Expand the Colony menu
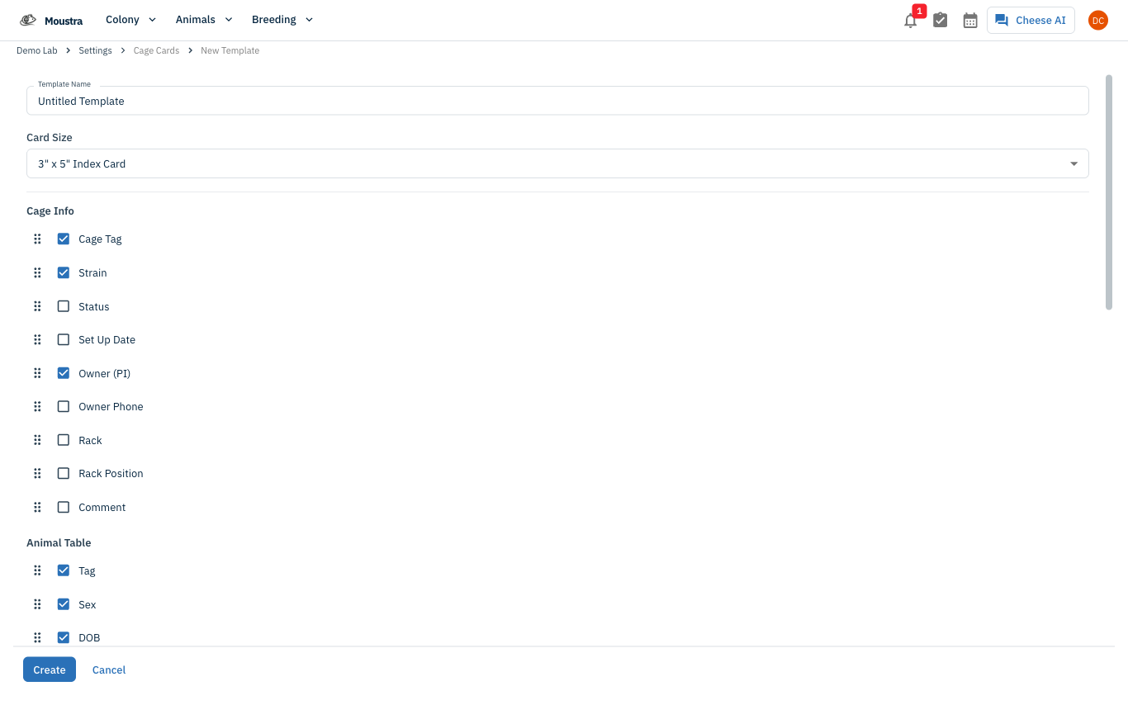 tap(128, 20)
